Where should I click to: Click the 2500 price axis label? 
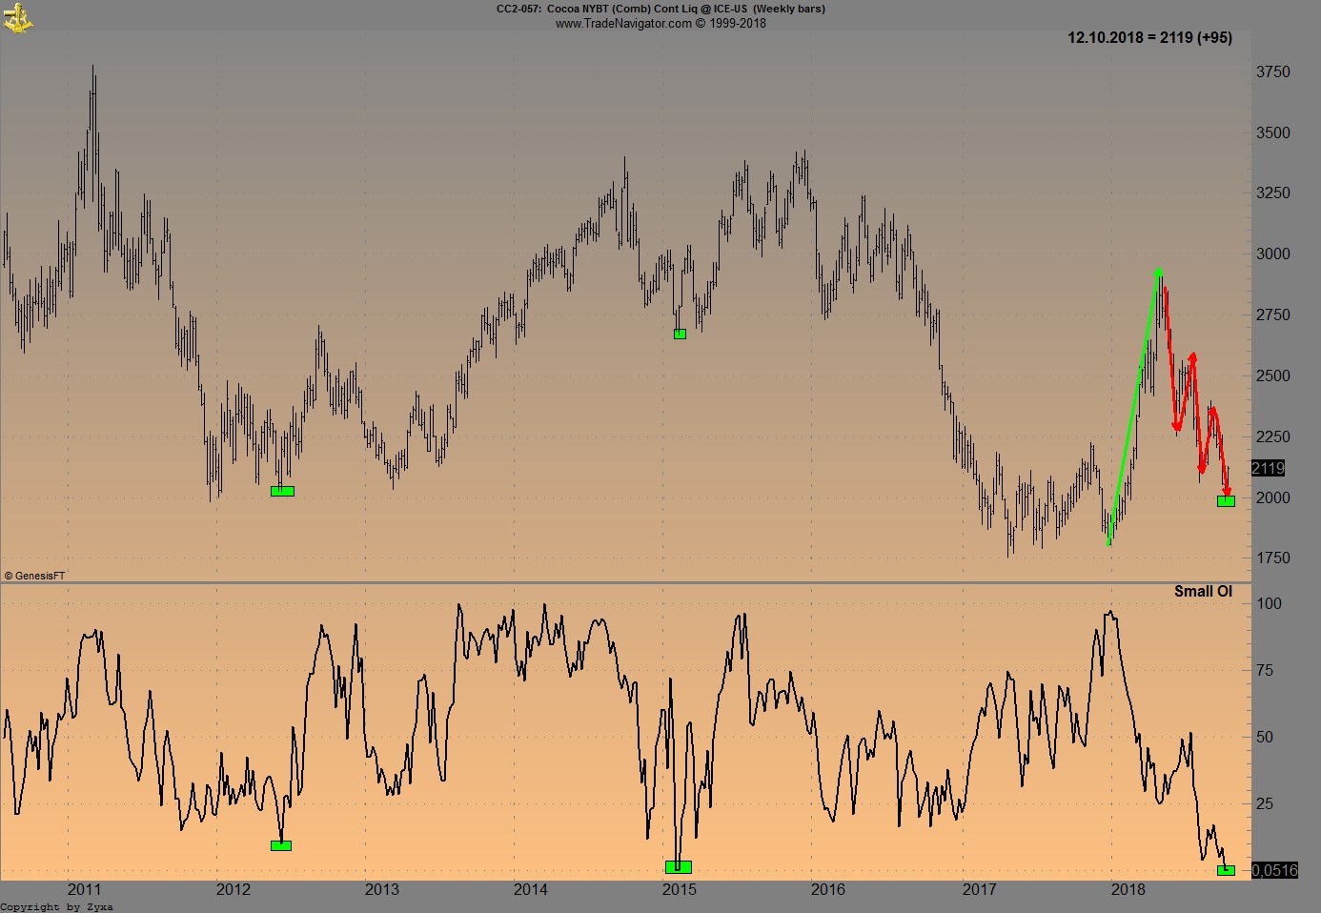(x=1273, y=375)
